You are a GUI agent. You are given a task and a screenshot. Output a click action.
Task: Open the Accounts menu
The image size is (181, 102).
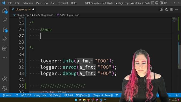tap(5, 79)
